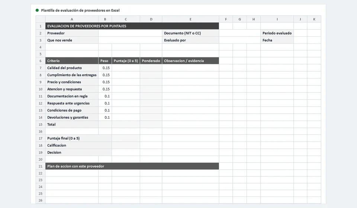The height and width of the screenshot is (208, 357).
Task: Click the 'Evaluado por' cell
Action: (190, 40)
